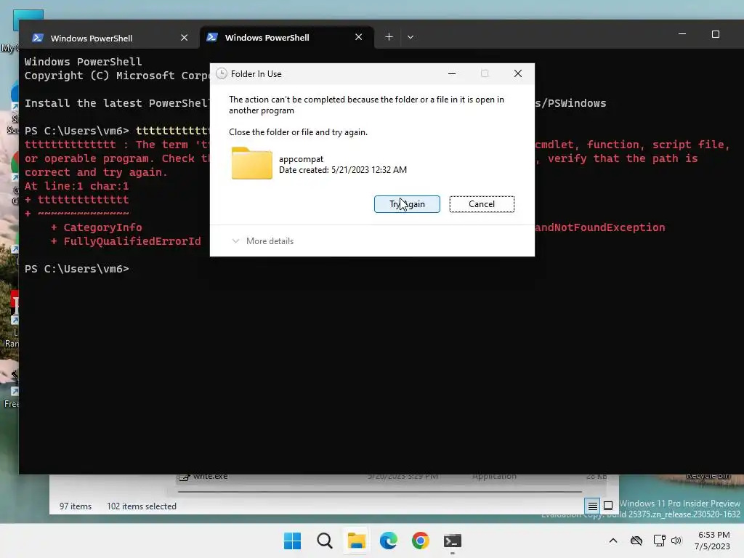Maximize the Windows Terminal window
Viewport: 744px width, 558px height.
[716, 34]
